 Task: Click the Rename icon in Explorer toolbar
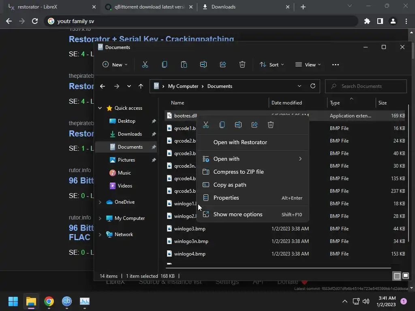point(203,64)
